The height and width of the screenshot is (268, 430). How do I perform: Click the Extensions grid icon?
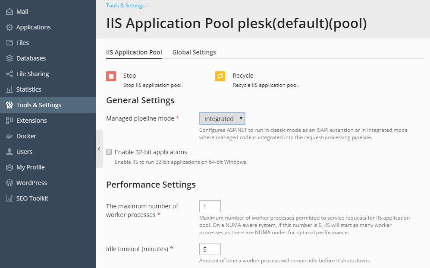tap(9, 121)
